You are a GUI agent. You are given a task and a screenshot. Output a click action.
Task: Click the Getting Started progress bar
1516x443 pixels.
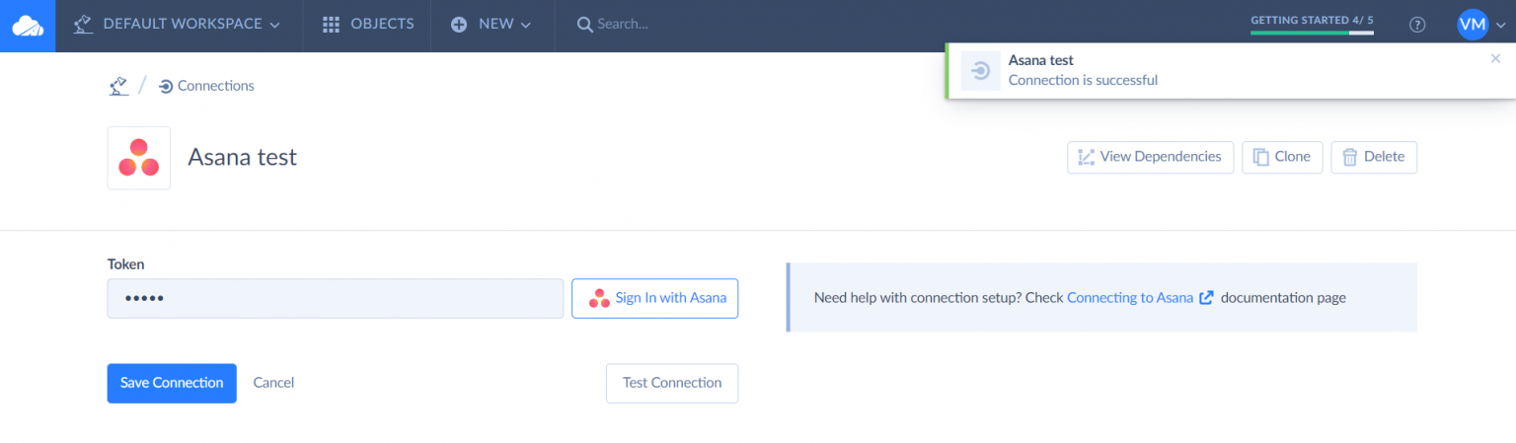click(1311, 32)
